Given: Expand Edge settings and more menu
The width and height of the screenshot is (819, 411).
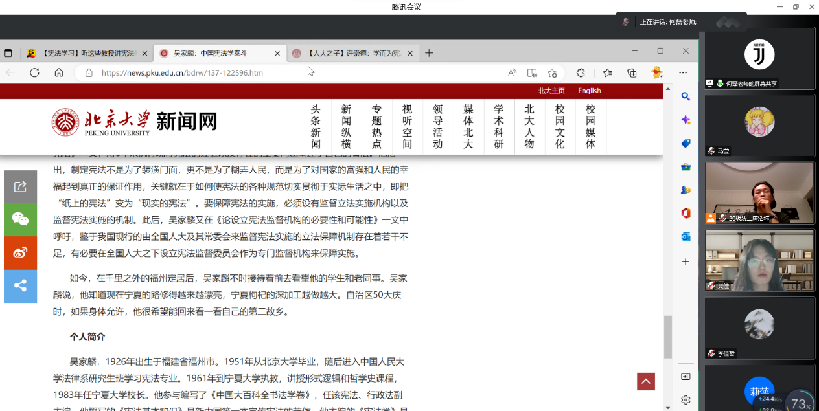Looking at the screenshot, I should [683, 73].
